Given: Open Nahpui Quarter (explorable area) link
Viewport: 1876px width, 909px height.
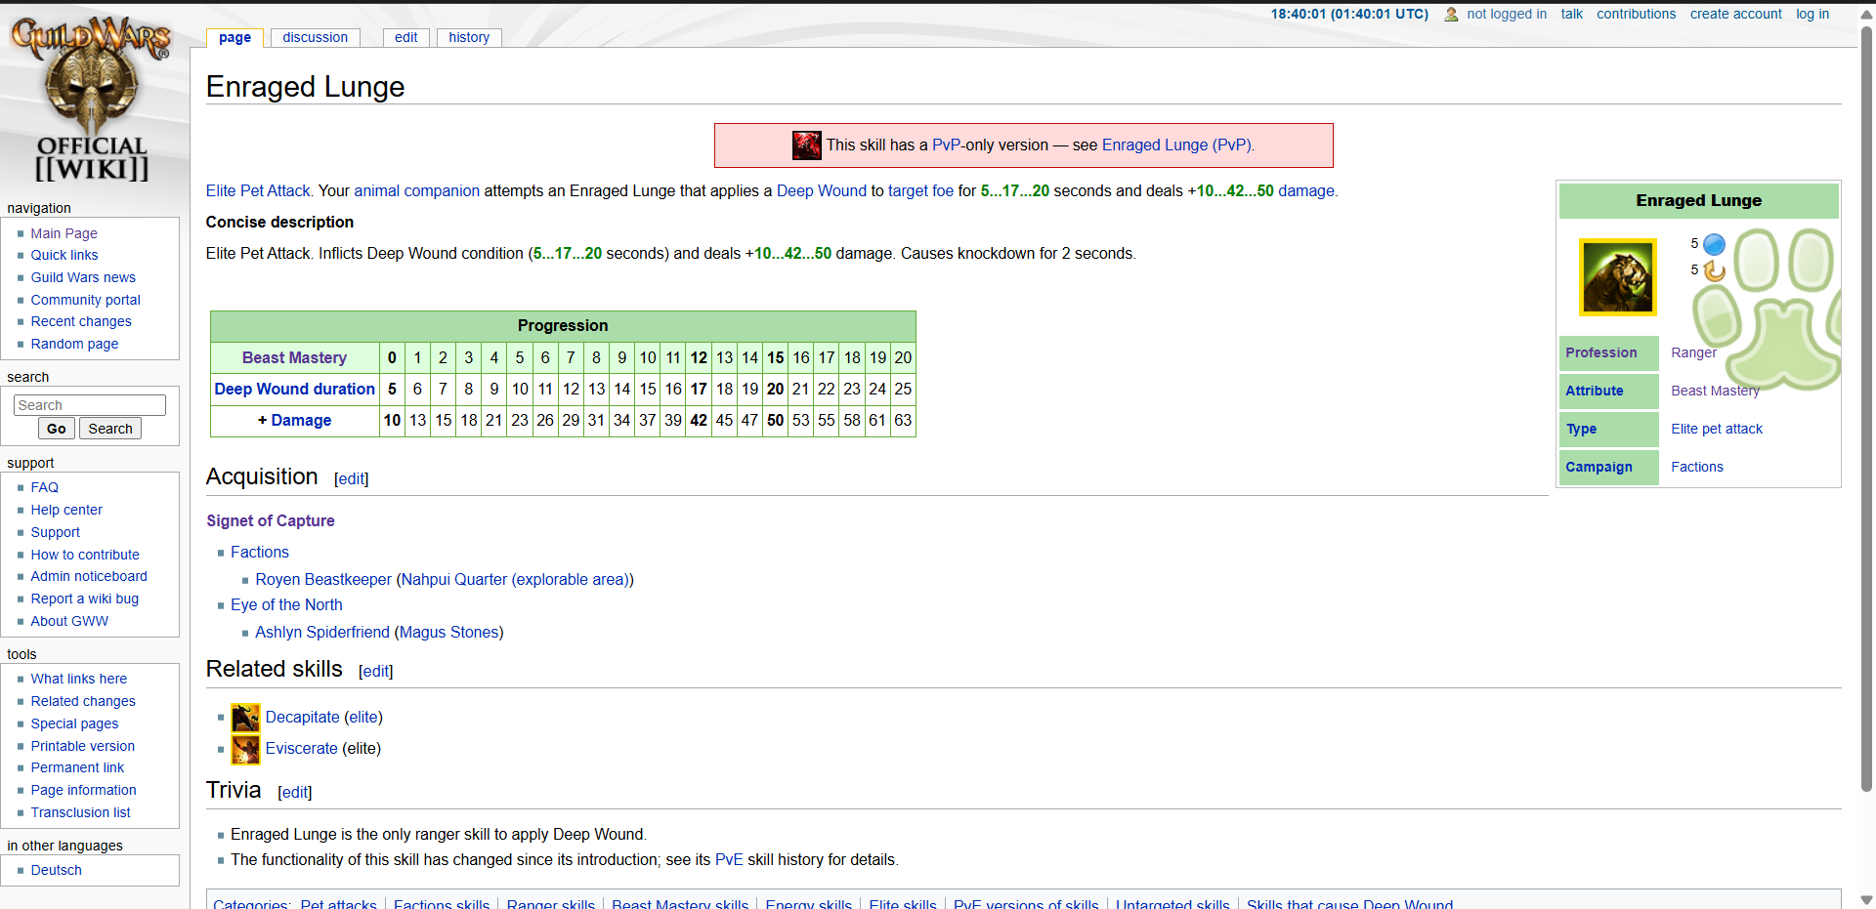Looking at the screenshot, I should click(x=515, y=580).
